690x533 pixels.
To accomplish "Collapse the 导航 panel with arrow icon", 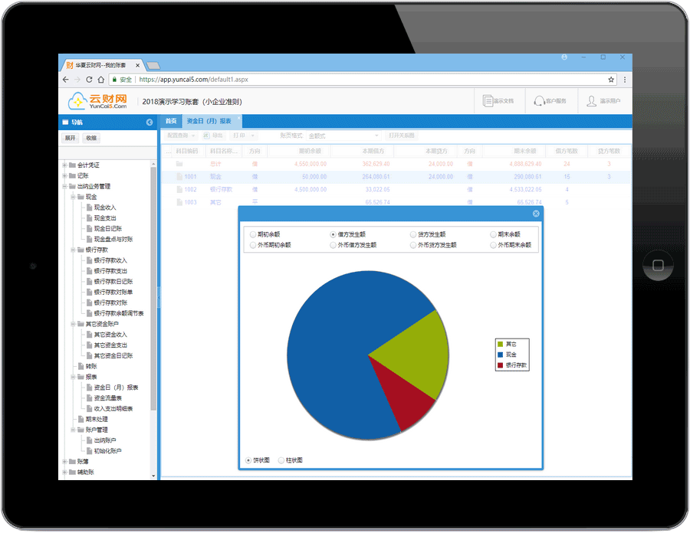I will [x=149, y=123].
